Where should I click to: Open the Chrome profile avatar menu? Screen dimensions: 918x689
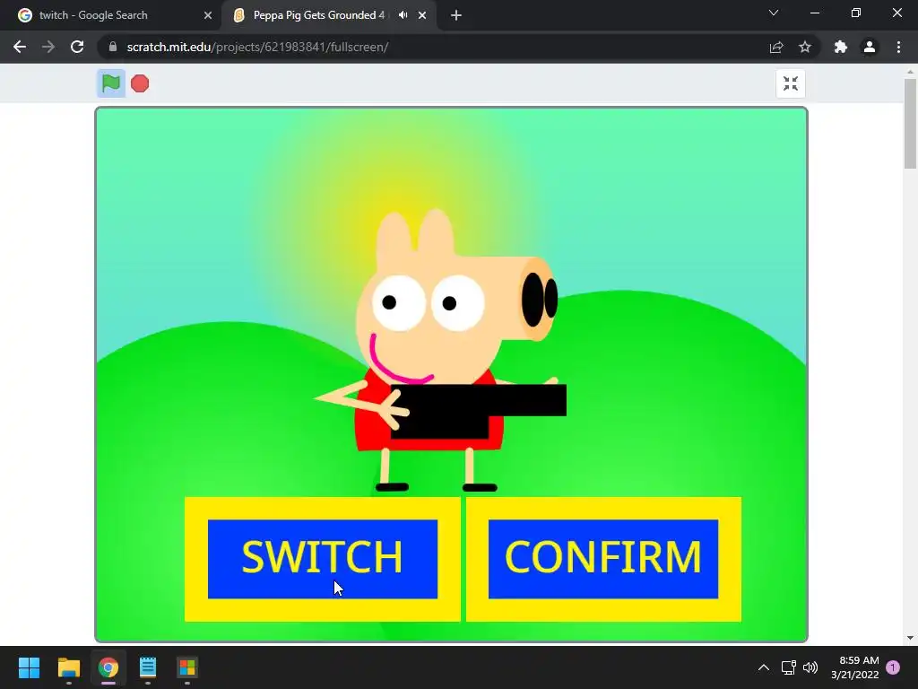(x=870, y=47)
